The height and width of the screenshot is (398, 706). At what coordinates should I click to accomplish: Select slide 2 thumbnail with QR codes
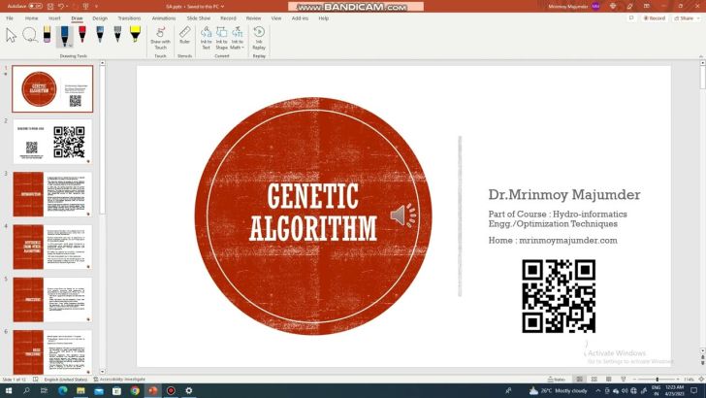(52, 142)
